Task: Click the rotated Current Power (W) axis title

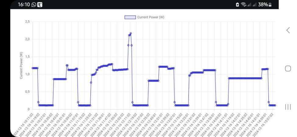Action: tap(21, 66)
